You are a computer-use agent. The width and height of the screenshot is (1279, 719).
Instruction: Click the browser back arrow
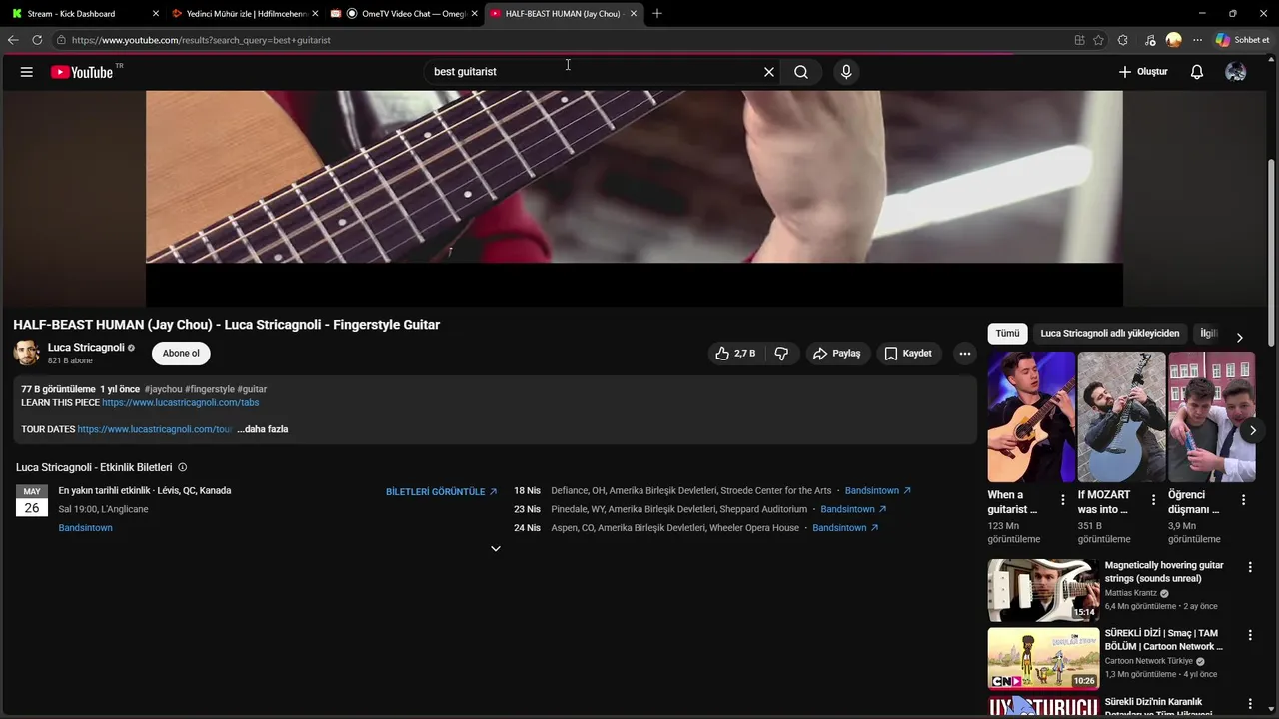[x=13, y=40]
